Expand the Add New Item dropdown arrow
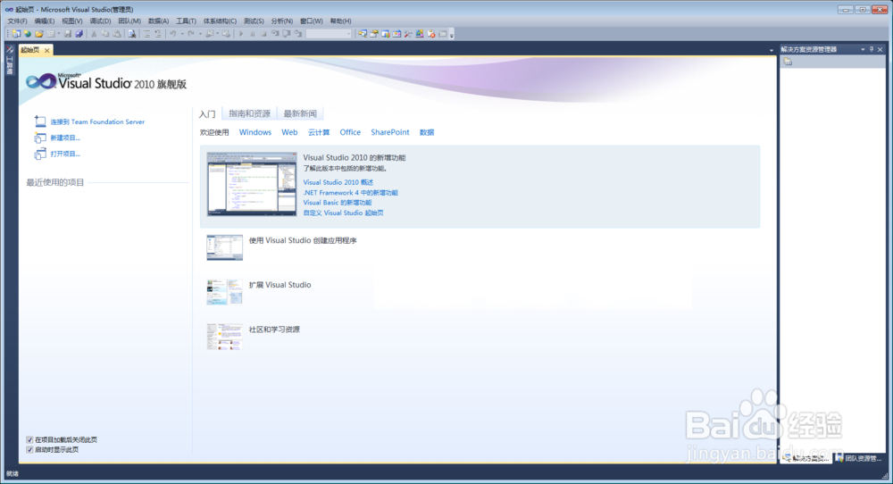The image size is (893, 484). (x=59, y=34)
